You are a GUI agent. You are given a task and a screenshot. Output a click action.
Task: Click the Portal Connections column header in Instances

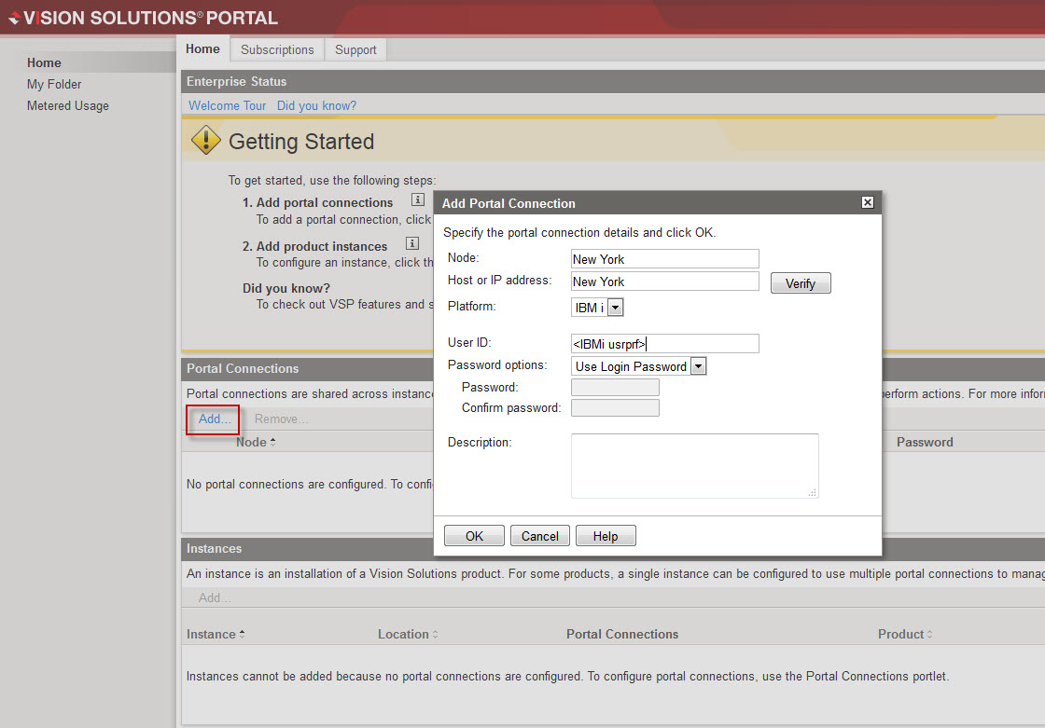coord(622,634)
